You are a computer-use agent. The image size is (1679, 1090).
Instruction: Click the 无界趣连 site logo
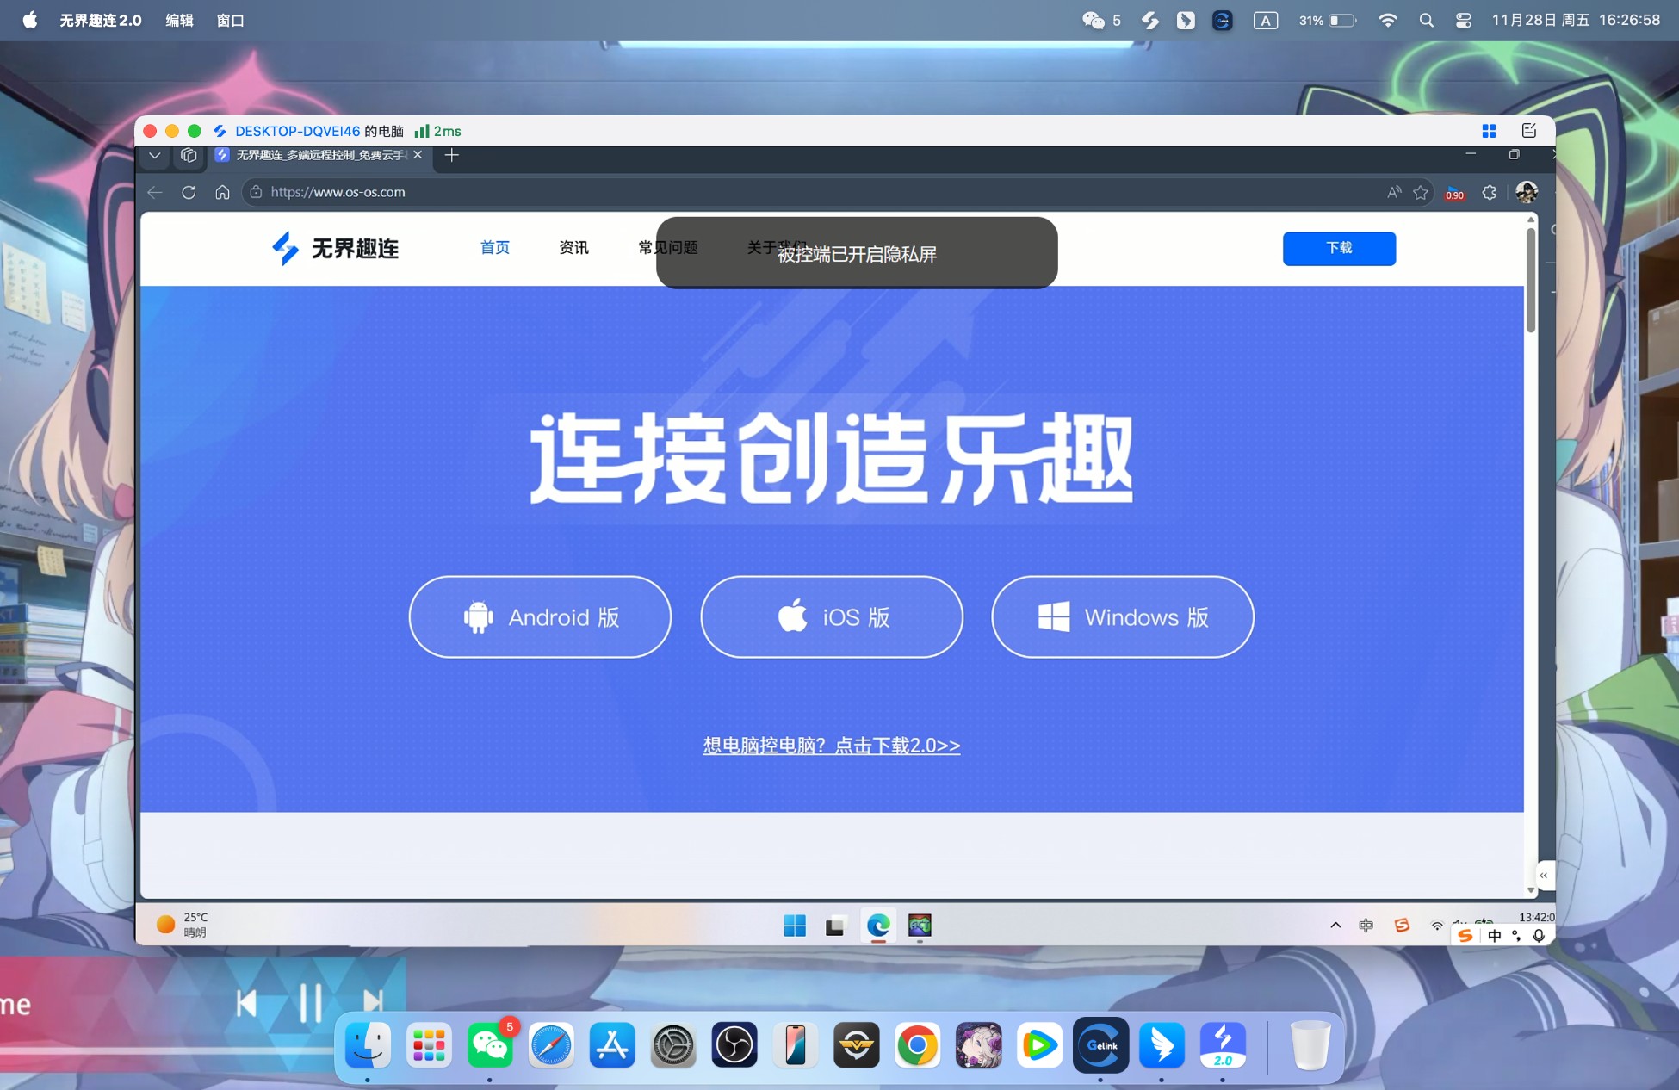[335, 249]
